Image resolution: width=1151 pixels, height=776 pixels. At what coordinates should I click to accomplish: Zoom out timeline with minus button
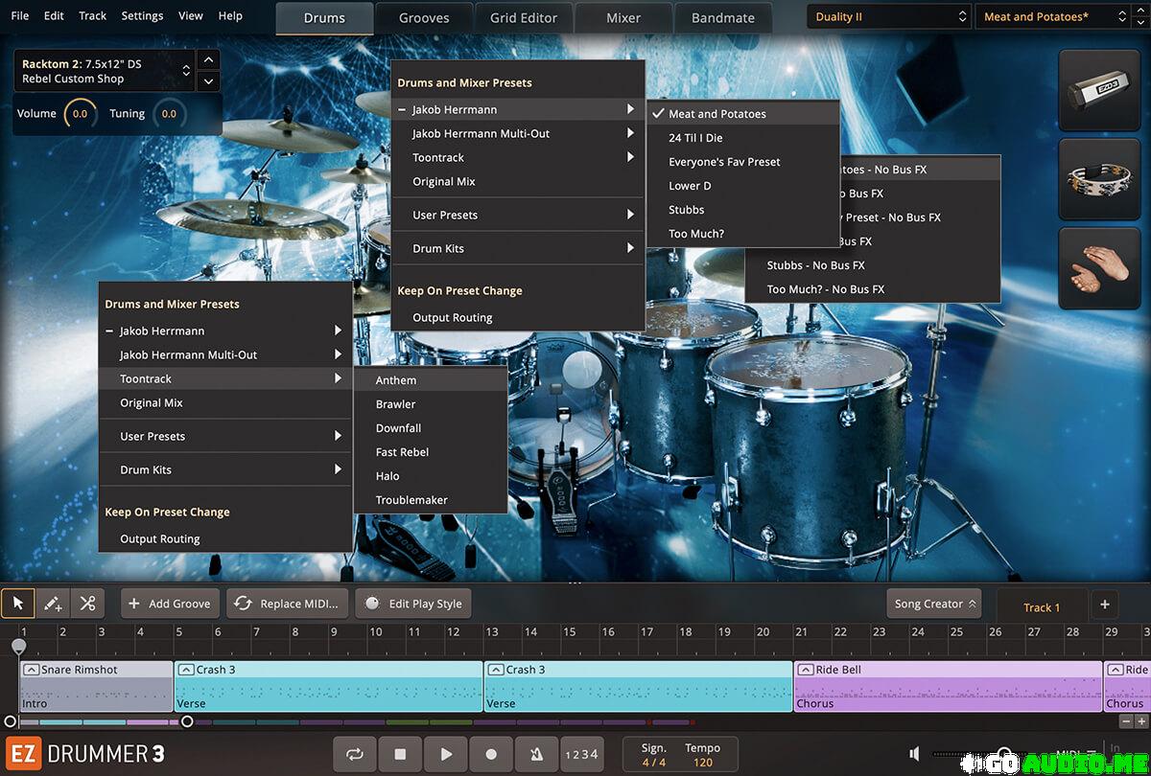click(x=1127, y=721)
